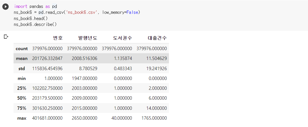The image size is (308, 127).
Task: Click 50% value 2009.000000
Action: (x=84, y=98)
